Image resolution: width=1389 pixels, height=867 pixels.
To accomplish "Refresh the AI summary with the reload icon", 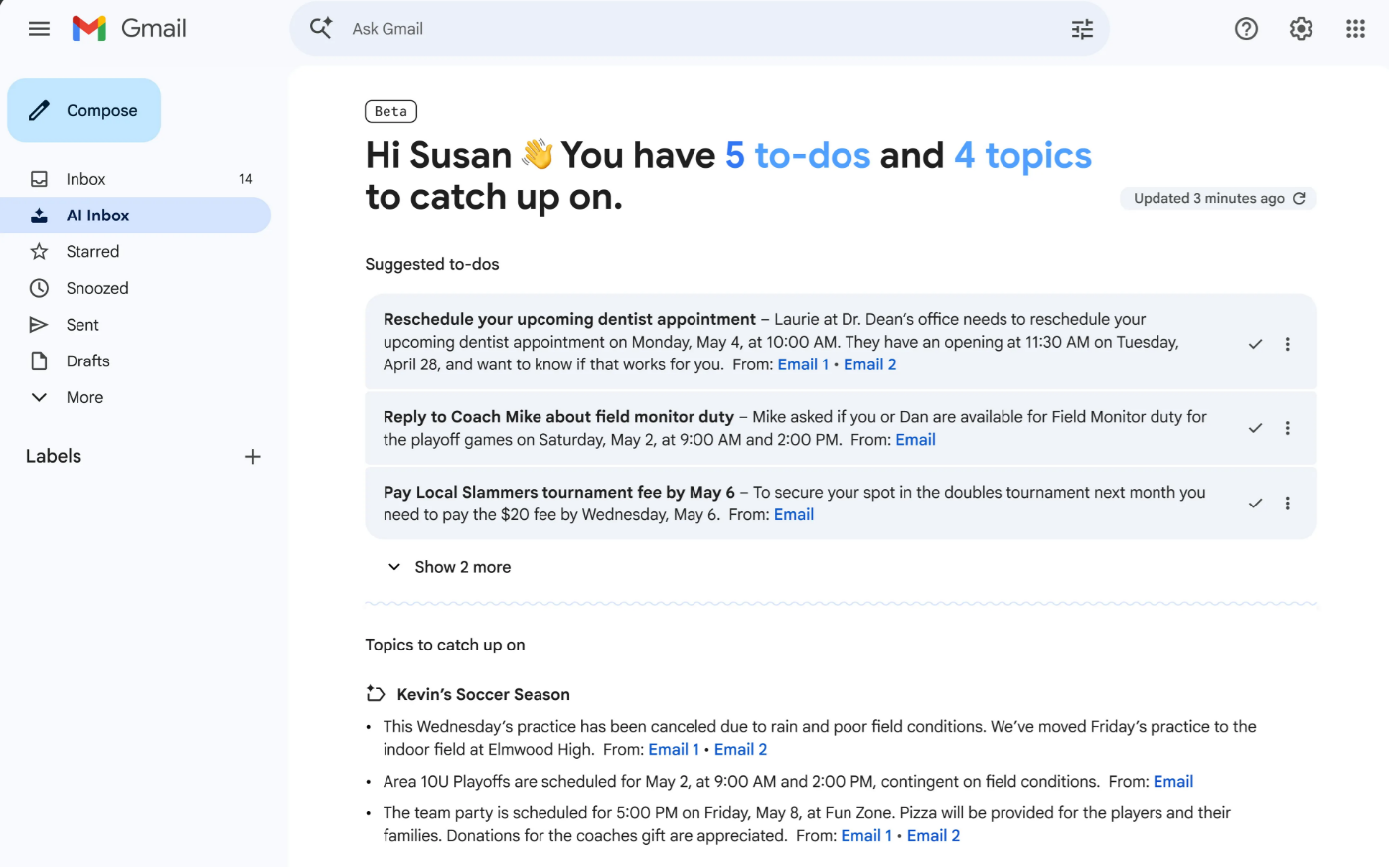I will point(1300,198).
